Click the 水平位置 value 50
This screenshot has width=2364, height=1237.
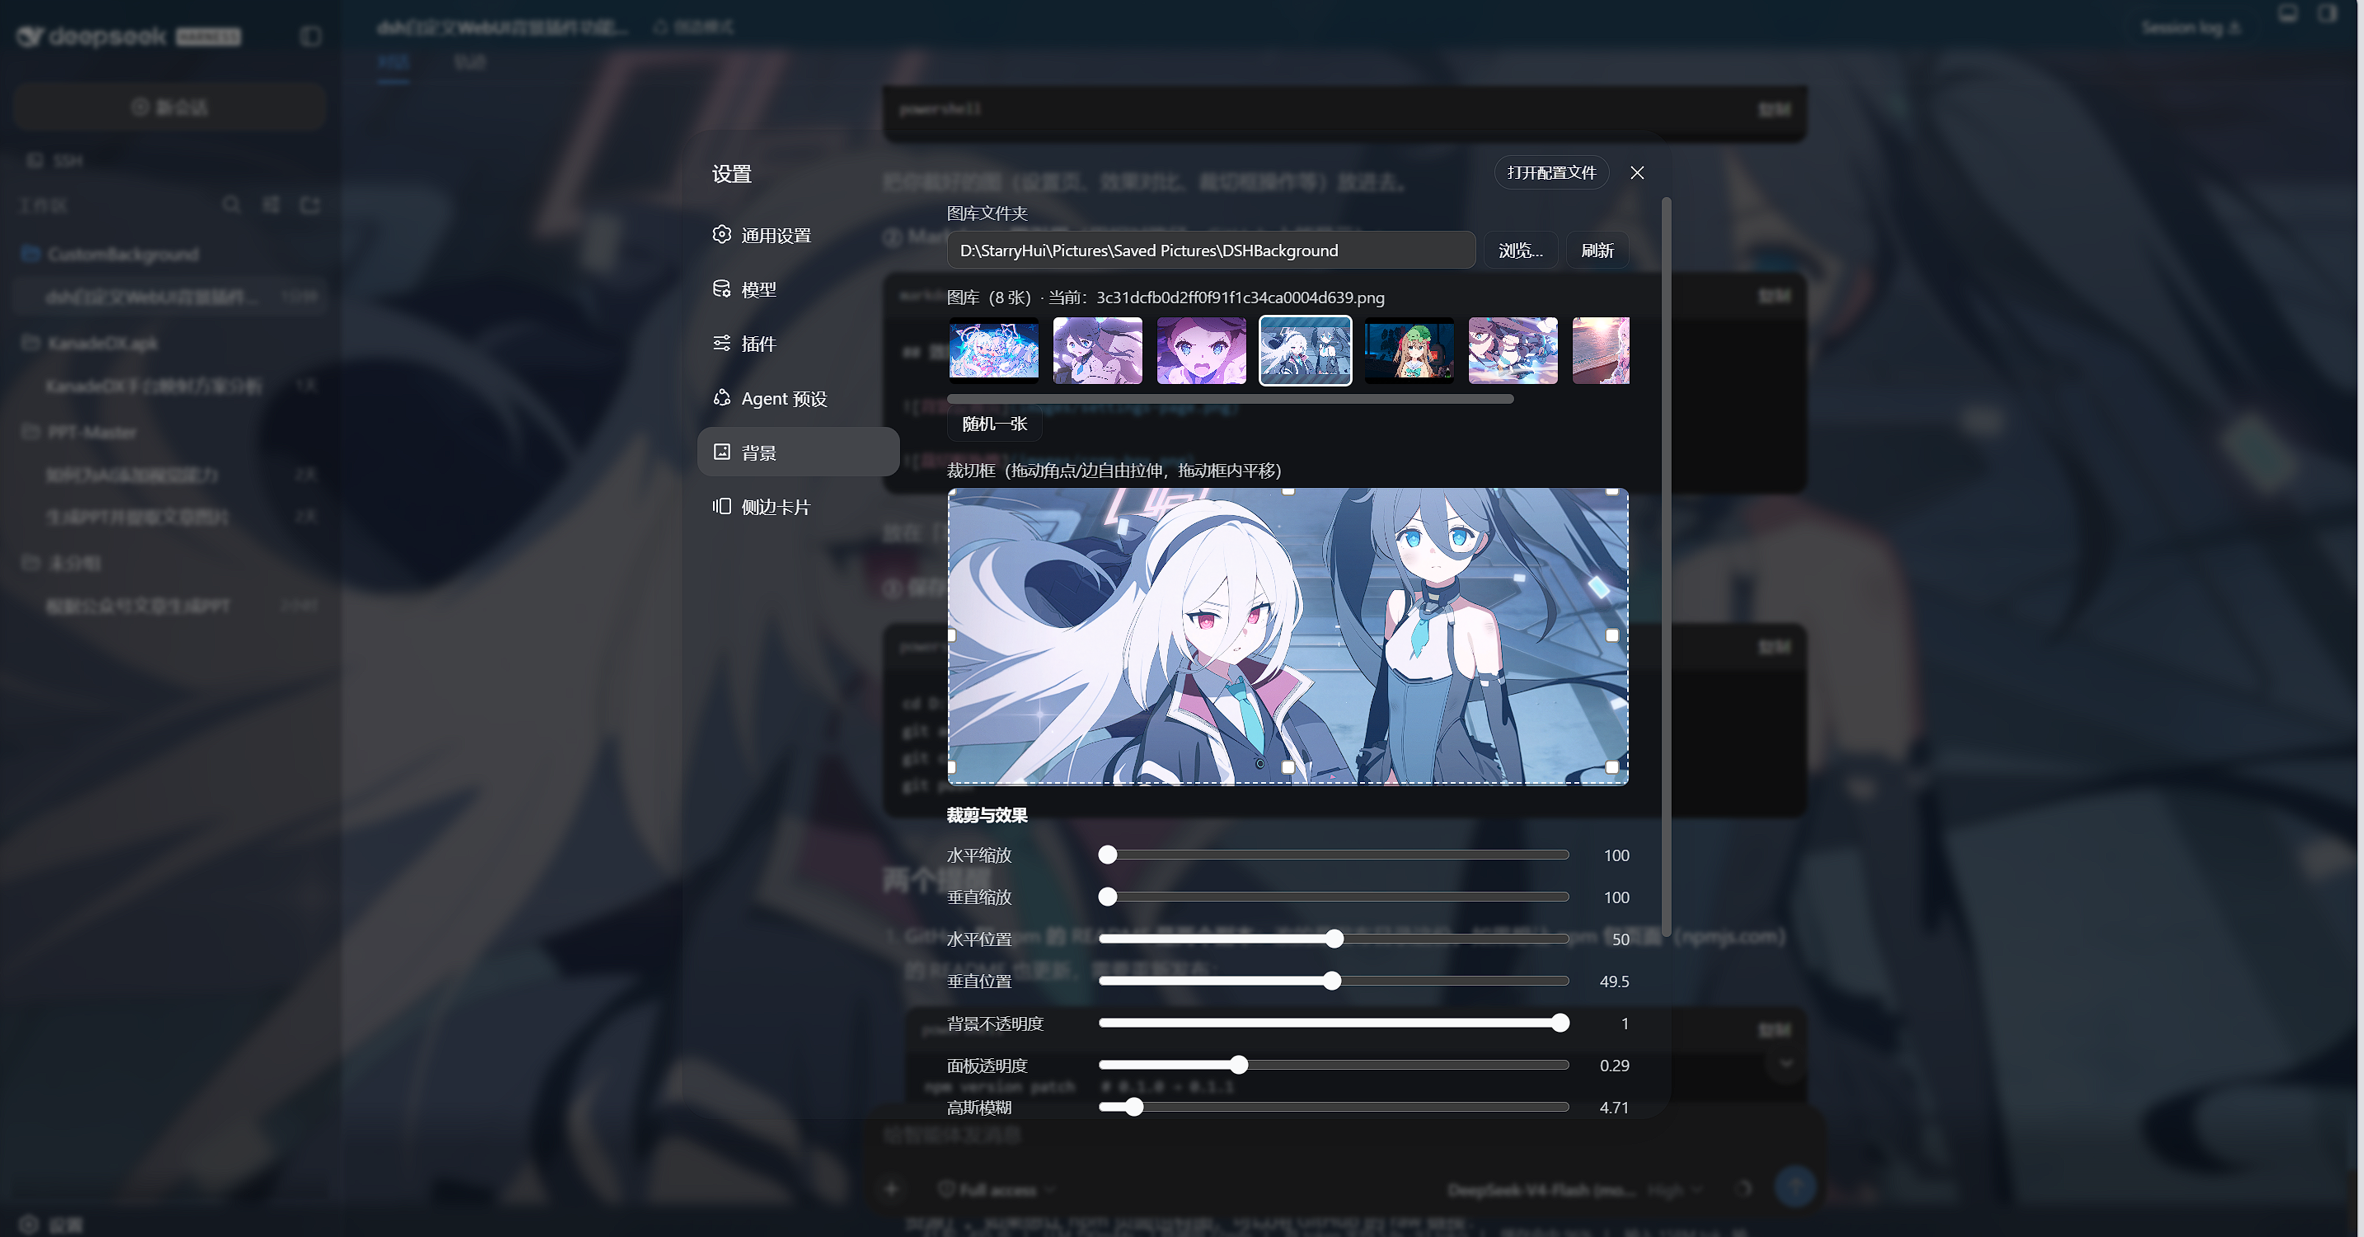coord(1621,939)
